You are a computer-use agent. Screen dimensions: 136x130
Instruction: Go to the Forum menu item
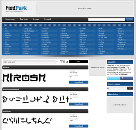tap(36, 19)
